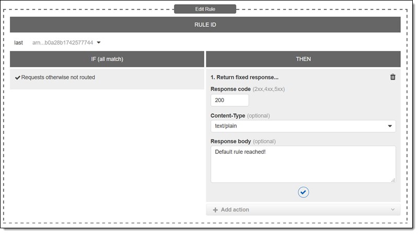Click the RULE ID header bar

(205, 24)
